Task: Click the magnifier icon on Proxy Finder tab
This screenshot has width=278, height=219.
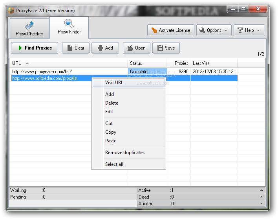Action: coord(69,24)
